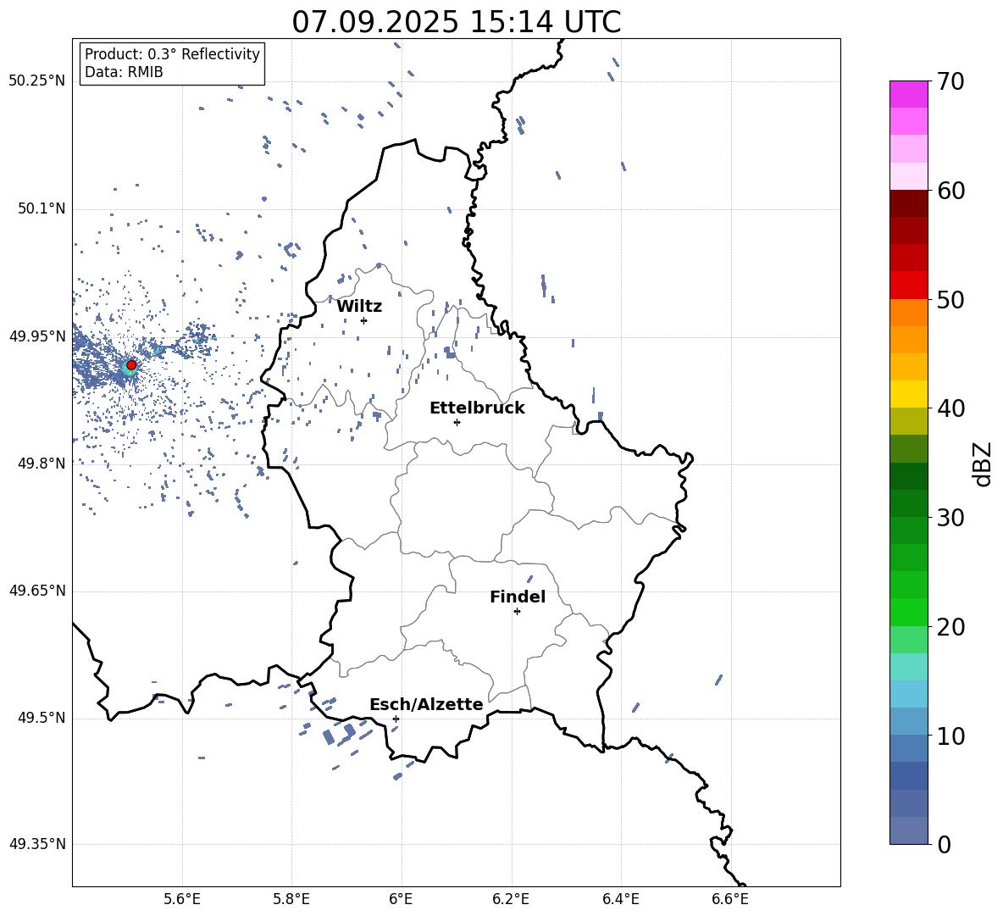1003x916 pixels.
Task: Click the 70 colorbar tick value
Action: [x=950, y=82]
